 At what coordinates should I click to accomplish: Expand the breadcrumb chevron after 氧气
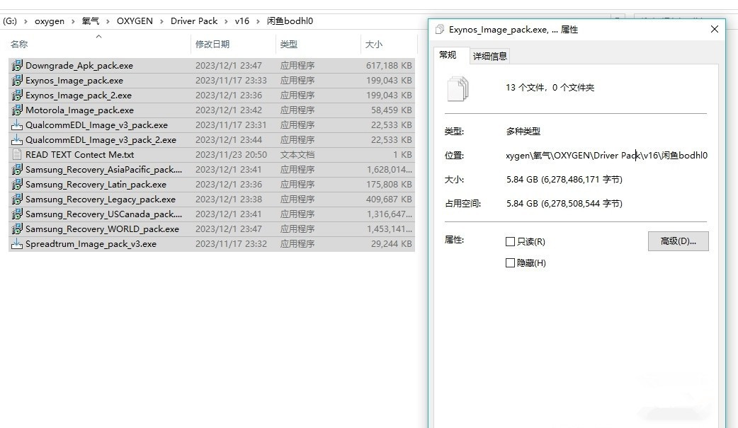tap(108, 21)
